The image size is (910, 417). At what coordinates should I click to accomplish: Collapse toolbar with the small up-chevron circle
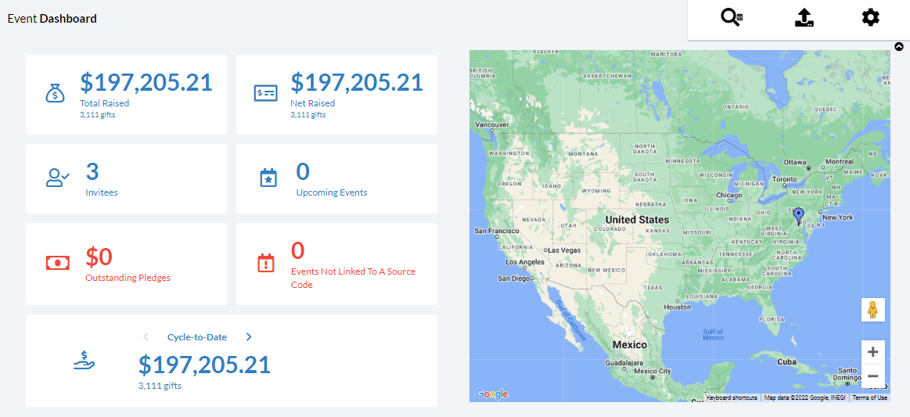tap(899, 46)
